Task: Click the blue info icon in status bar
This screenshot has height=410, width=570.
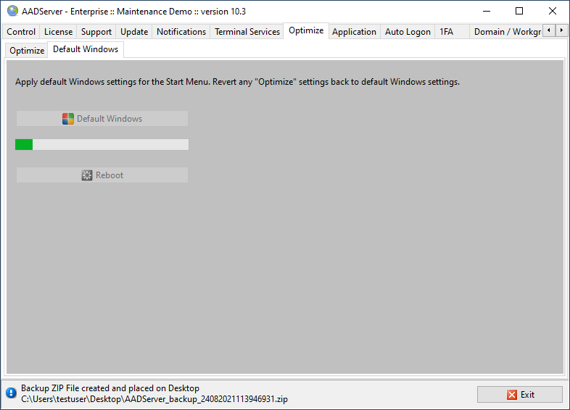Action: [11, 393]
